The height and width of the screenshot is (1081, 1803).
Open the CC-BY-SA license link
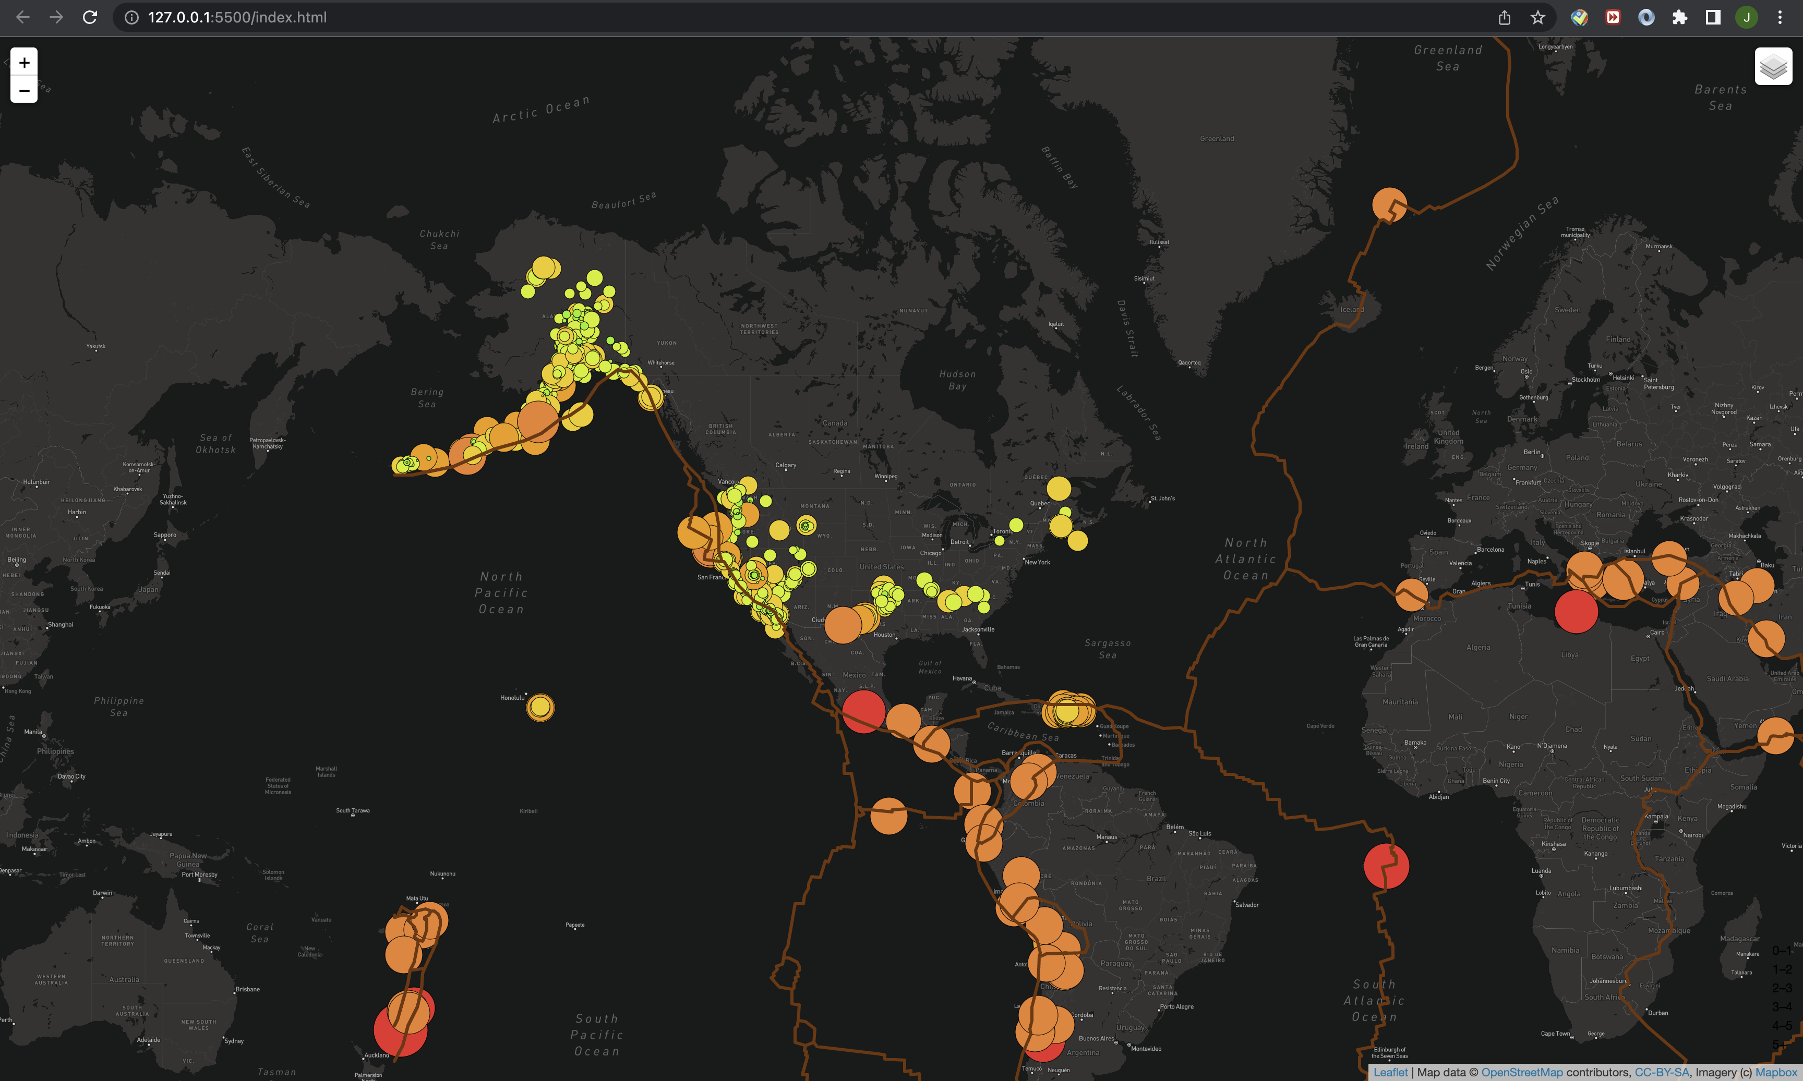coord(1661,1072)
